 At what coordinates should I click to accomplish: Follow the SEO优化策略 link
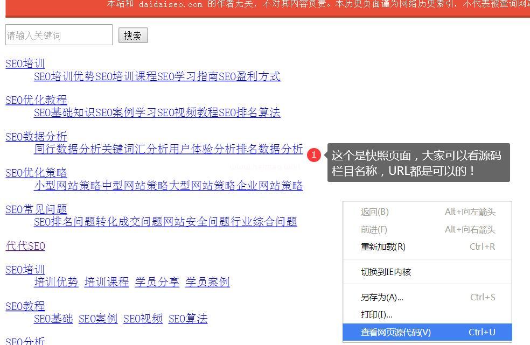point(36,172)
